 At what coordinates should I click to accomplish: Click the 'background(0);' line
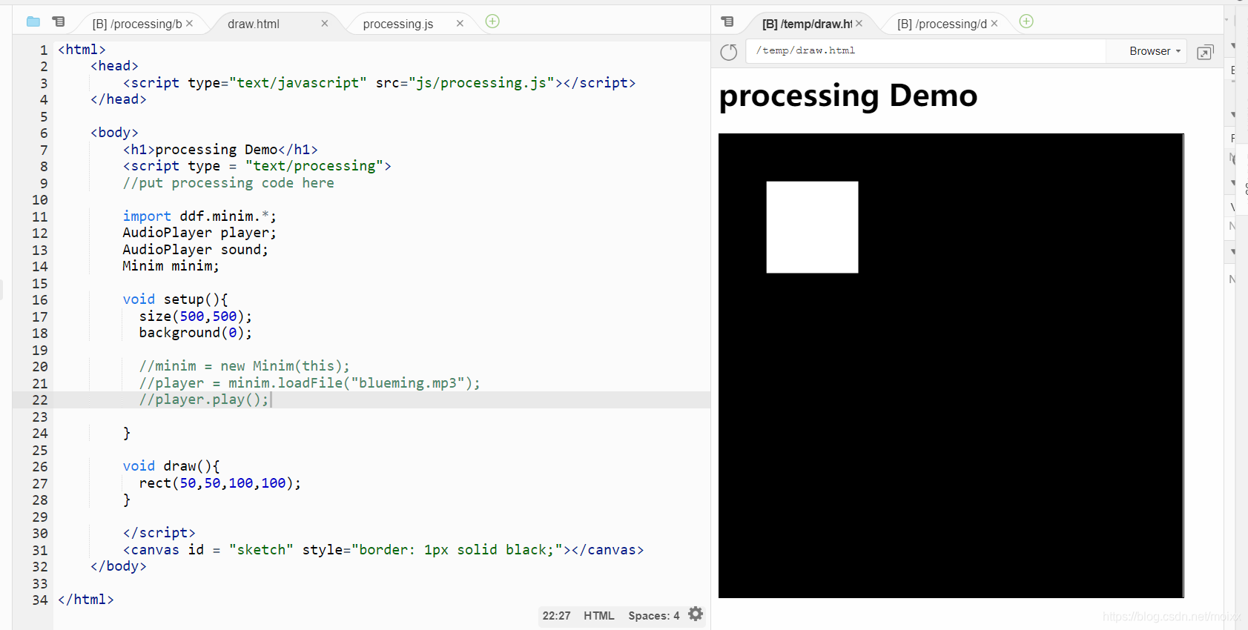[196, 333]
